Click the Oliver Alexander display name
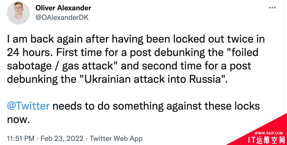 click(63, 8)
